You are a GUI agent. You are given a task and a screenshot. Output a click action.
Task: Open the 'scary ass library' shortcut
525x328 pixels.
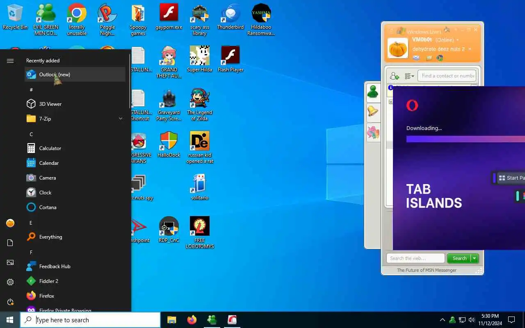click(200, 20)
